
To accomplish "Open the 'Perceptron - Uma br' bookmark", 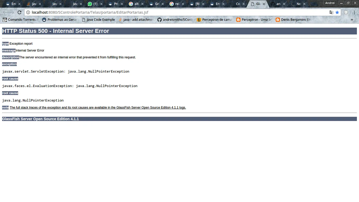I will [254, 20].
